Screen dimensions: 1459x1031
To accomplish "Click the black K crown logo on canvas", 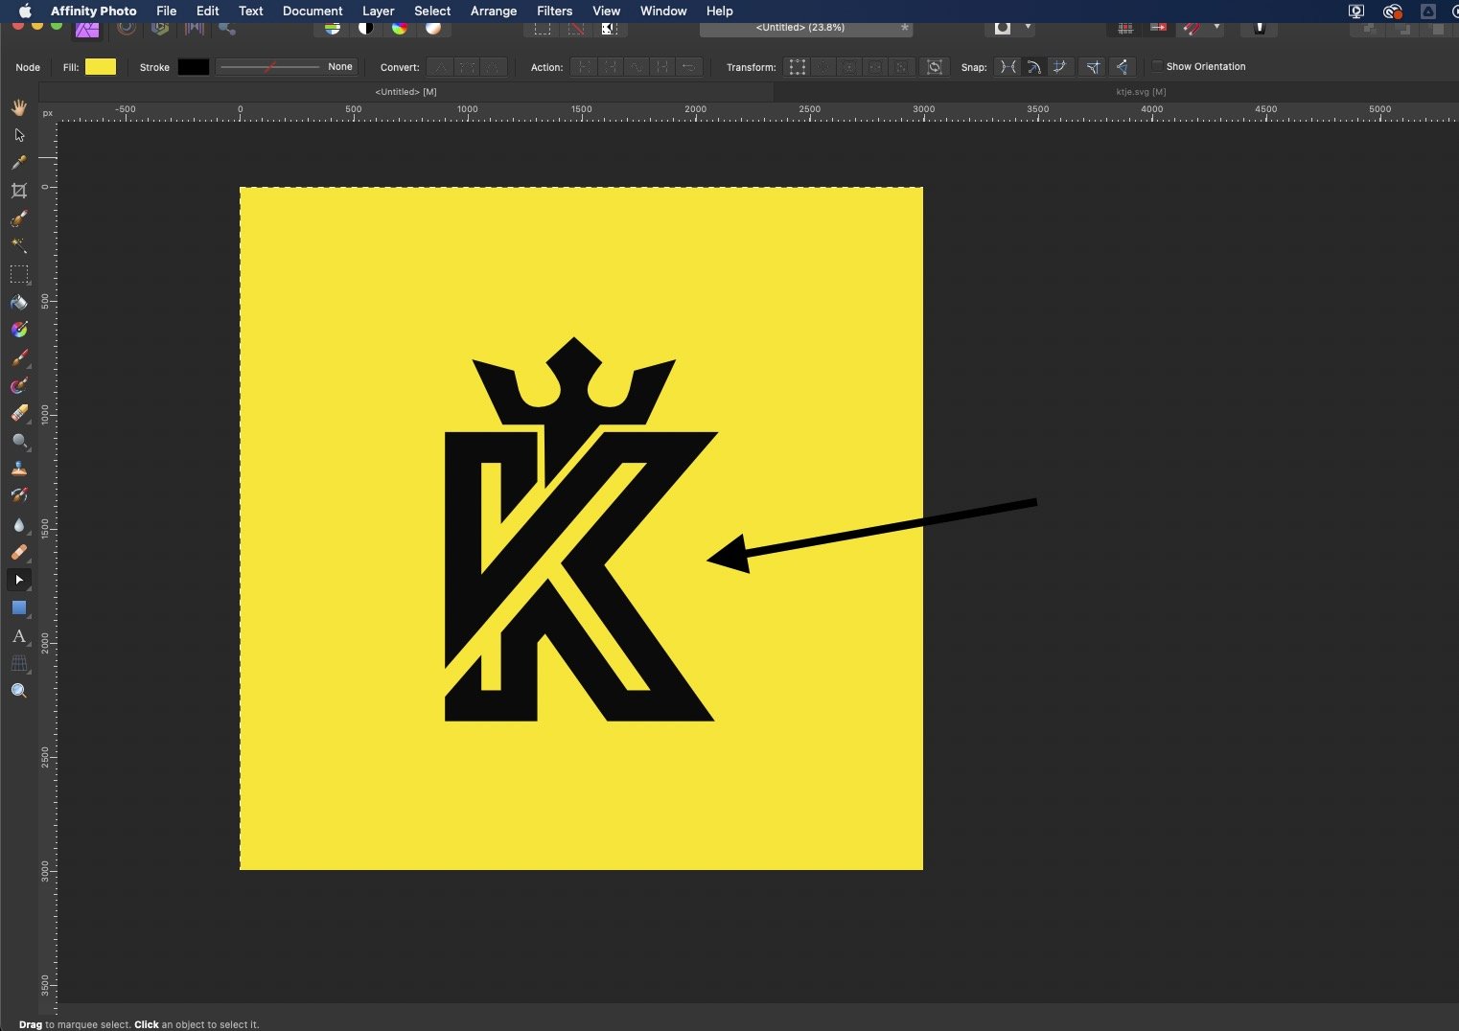I will point(580,530).
